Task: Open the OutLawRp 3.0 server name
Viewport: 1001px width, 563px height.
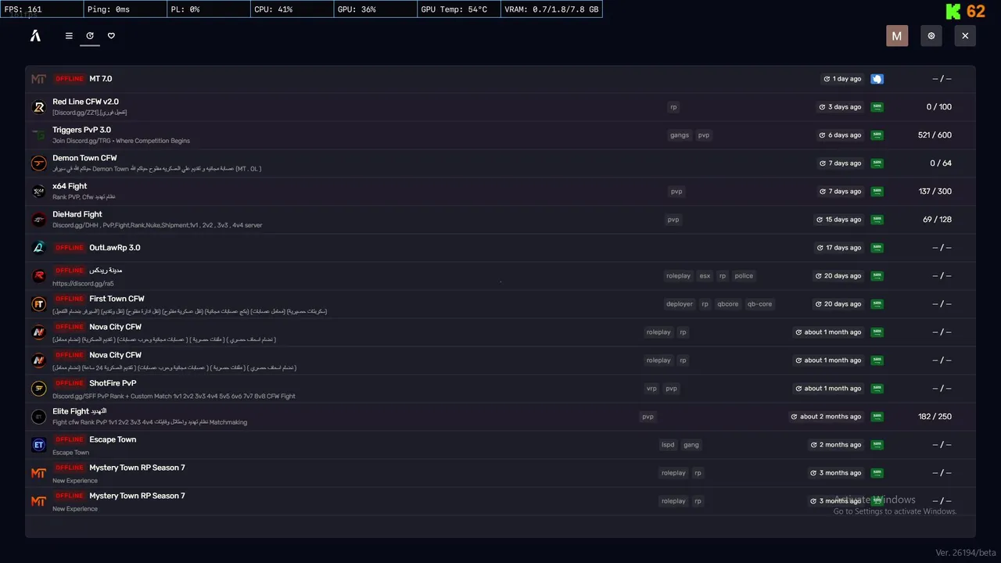Action: [x=115, y=248]
